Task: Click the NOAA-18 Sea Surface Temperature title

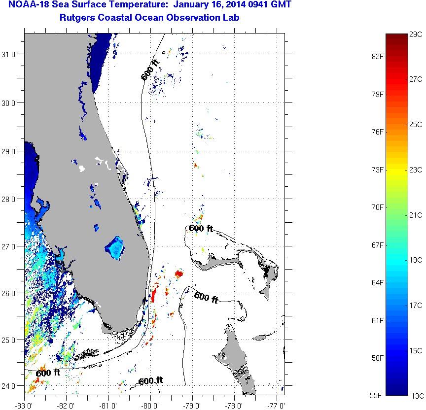Action: pyautogui.click(x=149, y=6)
